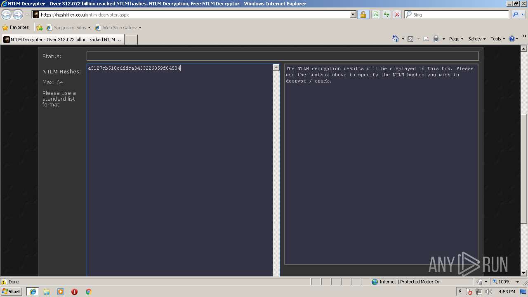This screenshot has width=528, height=297.
Task: Open Action Center flag tray icon
Action: tap(469, 292)
